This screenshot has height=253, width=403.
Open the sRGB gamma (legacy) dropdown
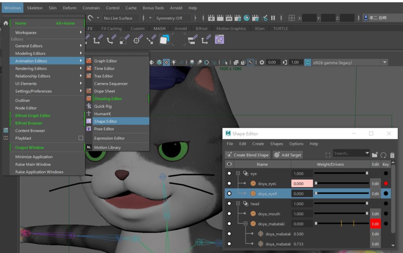coord(349,63)
